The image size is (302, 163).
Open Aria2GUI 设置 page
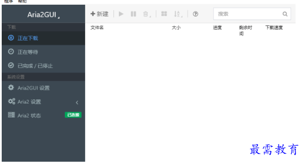click(x=43, y=88)
